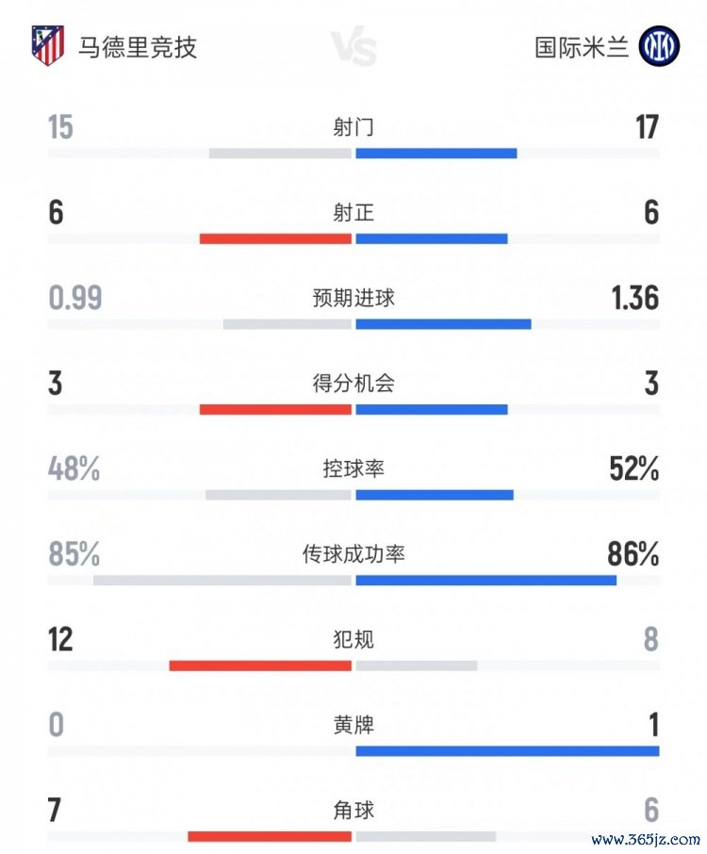Click the red 角球 bar for Atlético

coord(270,836)
